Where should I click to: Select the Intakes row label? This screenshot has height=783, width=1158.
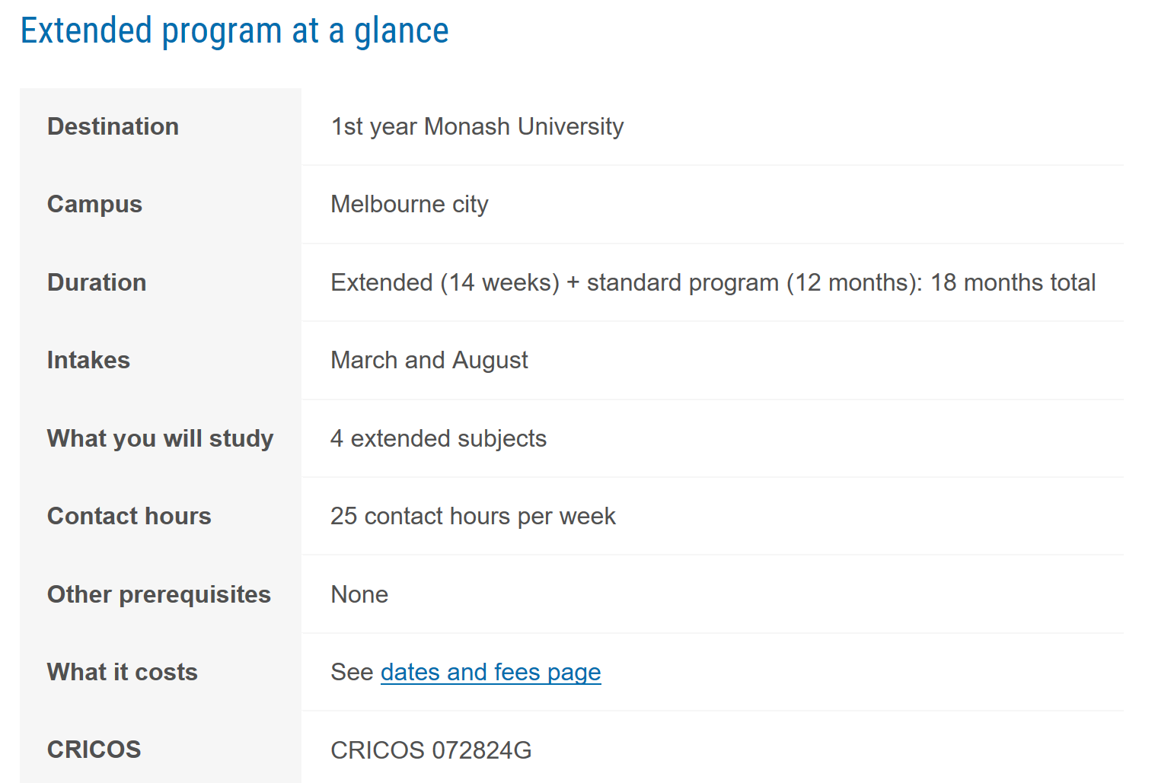tap(88, 360)
